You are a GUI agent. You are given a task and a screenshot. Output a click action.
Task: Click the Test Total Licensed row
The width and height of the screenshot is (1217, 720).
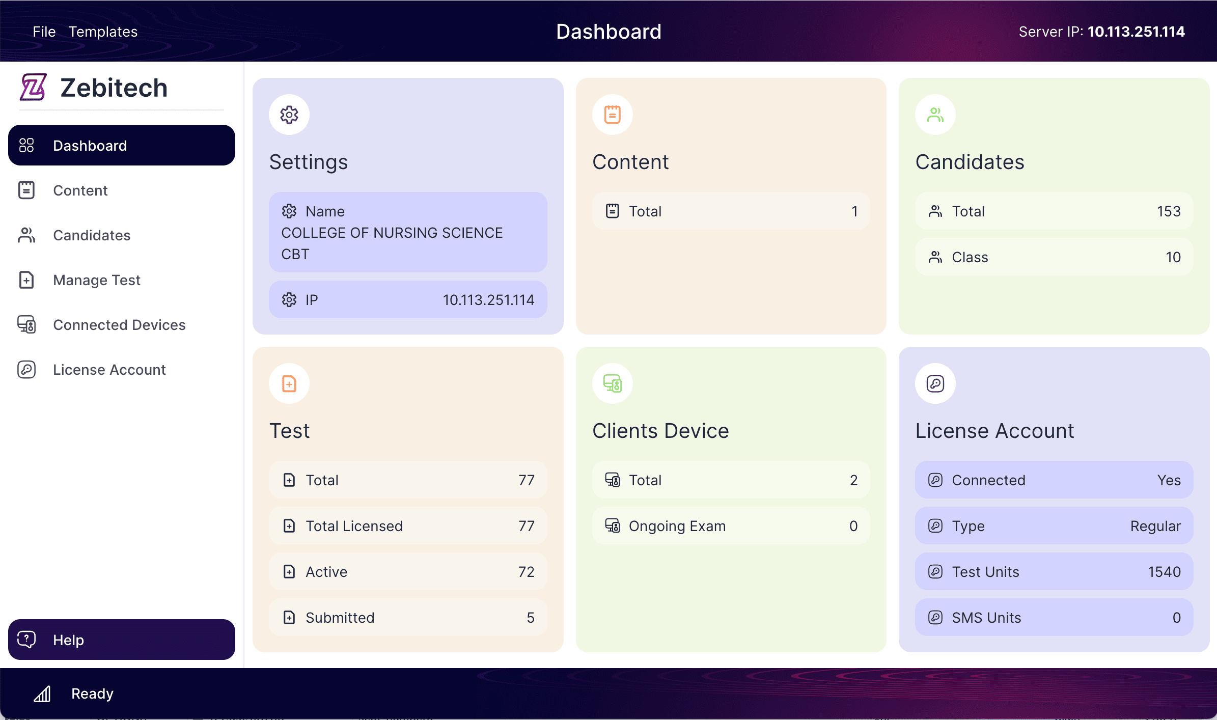click(x=408, y=525)
